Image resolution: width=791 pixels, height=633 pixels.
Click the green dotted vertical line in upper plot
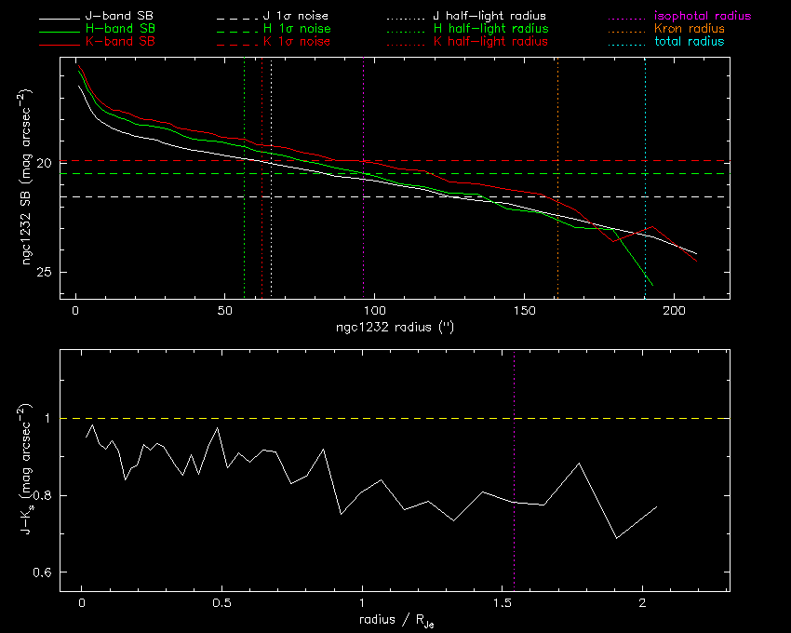pos(244,223)
